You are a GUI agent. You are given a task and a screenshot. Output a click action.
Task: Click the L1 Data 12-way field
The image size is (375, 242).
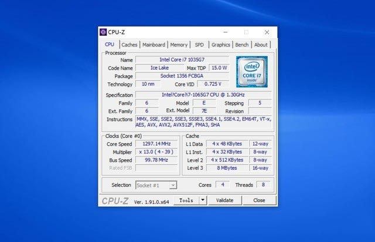(x=260, y=144)
